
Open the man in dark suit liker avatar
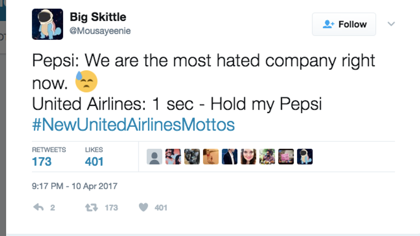tap(230, 157)
